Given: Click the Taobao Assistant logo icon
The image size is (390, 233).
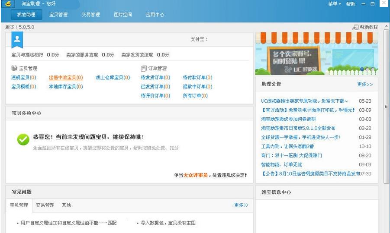Looking at the screenshot, I should pyautogui.click(x=8, y=4).
